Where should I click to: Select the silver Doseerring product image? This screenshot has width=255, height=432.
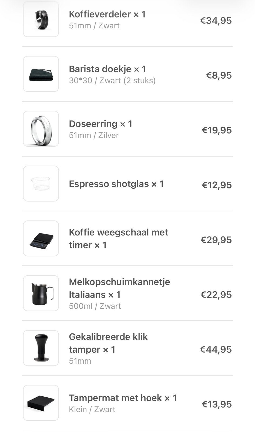click(41, 129)
